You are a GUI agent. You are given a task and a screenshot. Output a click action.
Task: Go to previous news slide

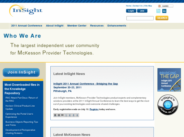click(59, 115)
